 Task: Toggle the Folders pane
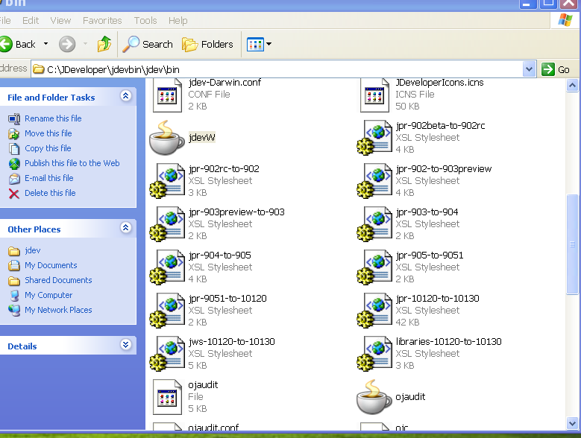point(207,45)
